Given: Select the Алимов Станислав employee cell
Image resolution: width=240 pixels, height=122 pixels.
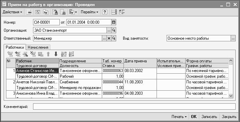Looking at the screenshot, I should click(x=37, y=71).
